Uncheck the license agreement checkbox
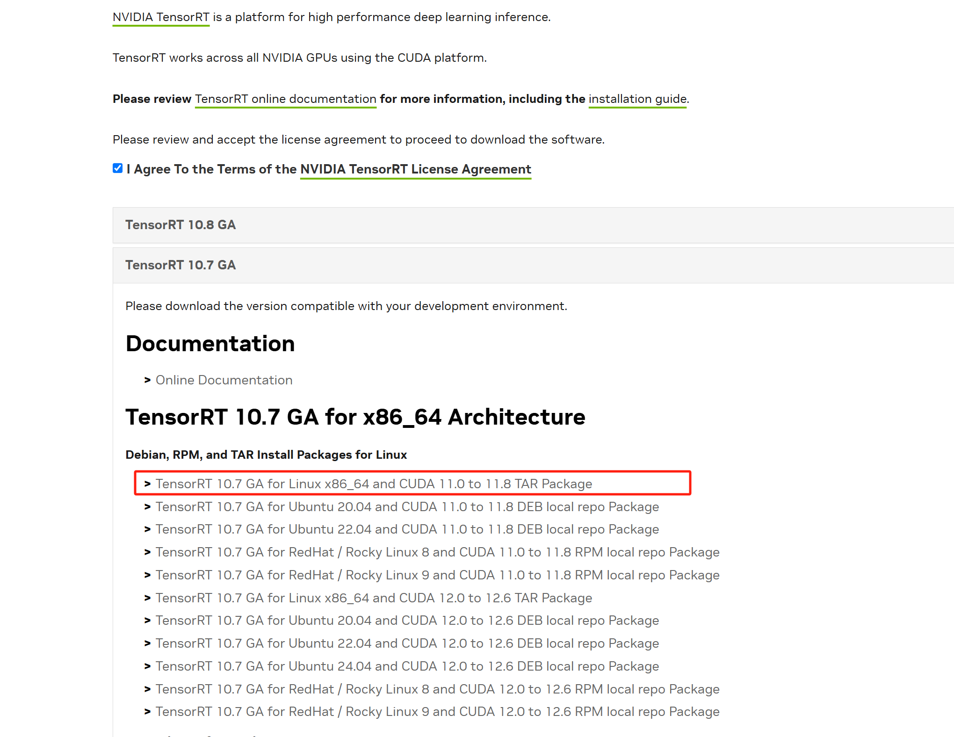 (x=118, y=168)
